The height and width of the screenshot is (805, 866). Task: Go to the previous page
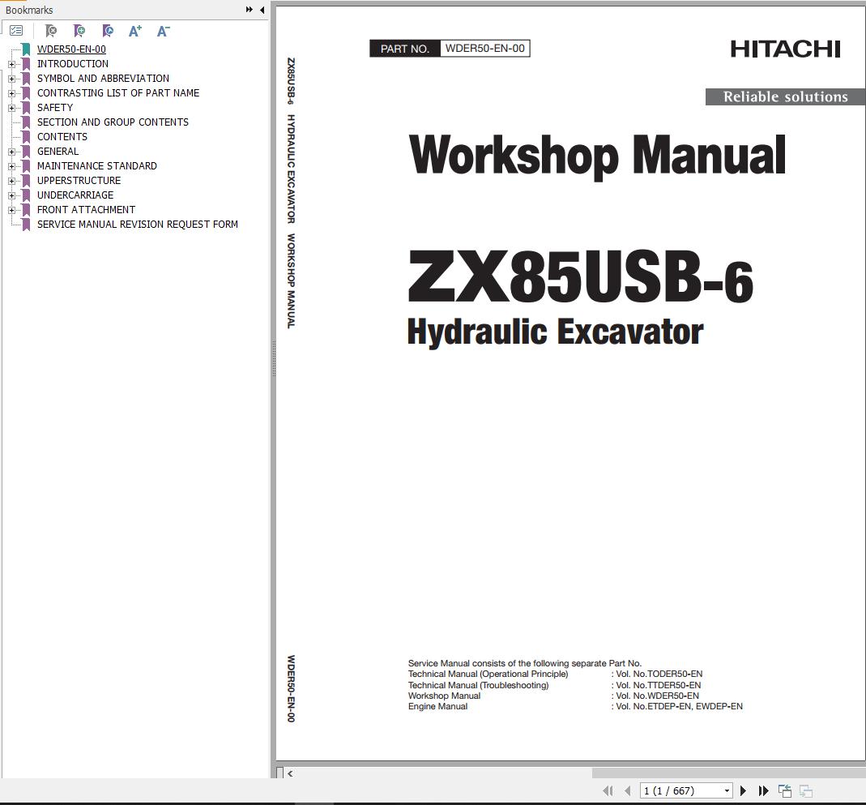(627, 790)
